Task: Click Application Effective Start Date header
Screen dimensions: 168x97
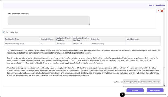Action: (x=64, y=39)
